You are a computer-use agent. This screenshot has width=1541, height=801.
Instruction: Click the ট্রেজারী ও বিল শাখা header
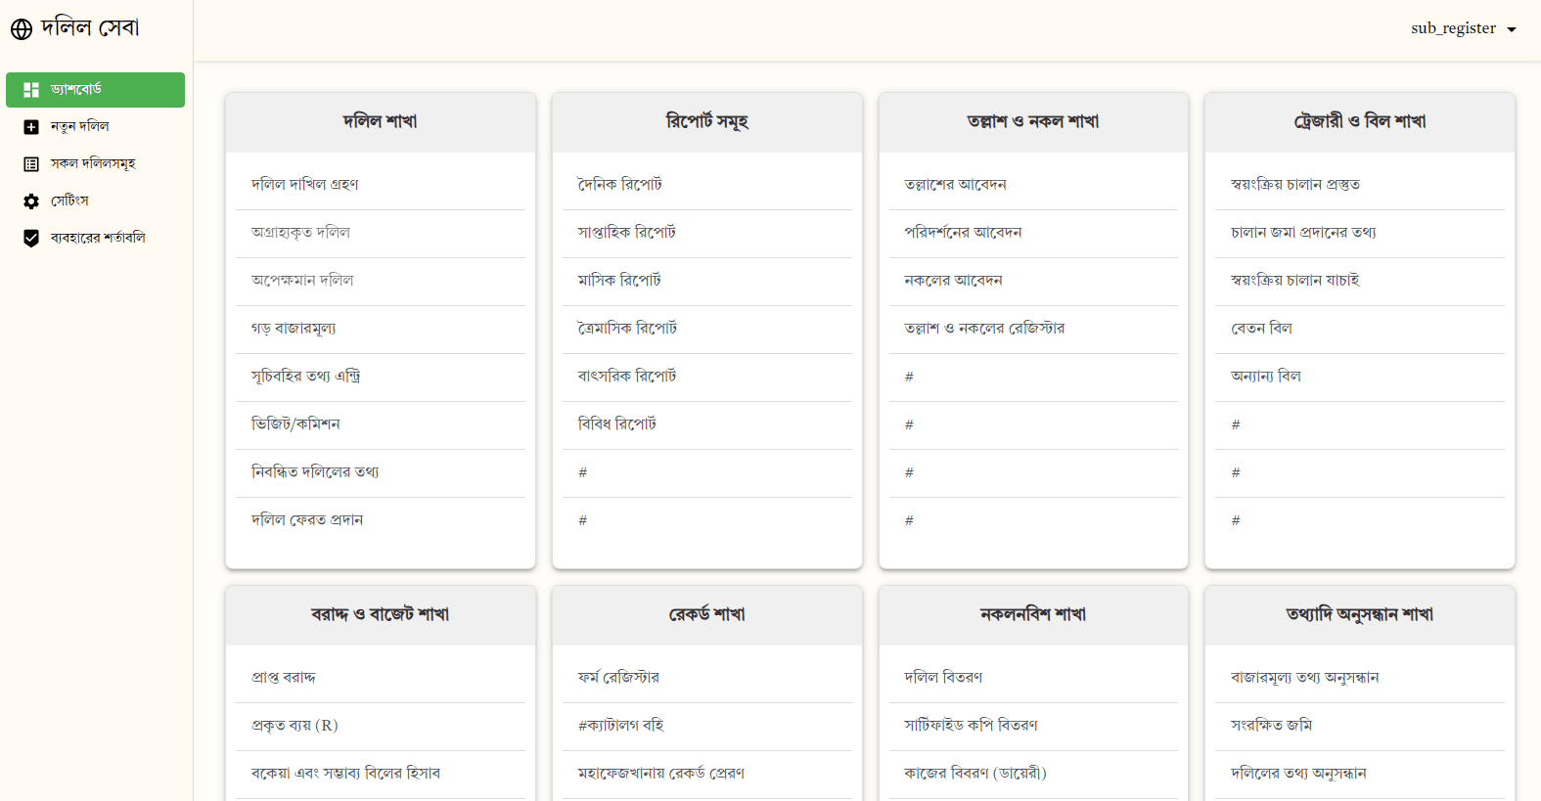[x=1360, y=122]
